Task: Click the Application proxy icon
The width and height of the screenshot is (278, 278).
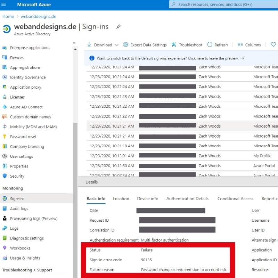Action: [5, 87]
